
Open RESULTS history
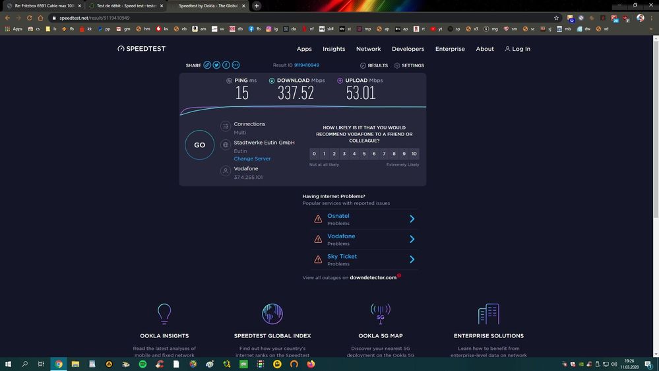(x=374, y=65)
